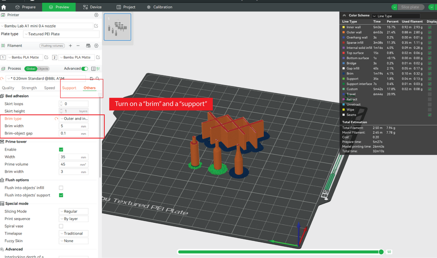Click the Filament spool section icon

[x=3, y=46]
